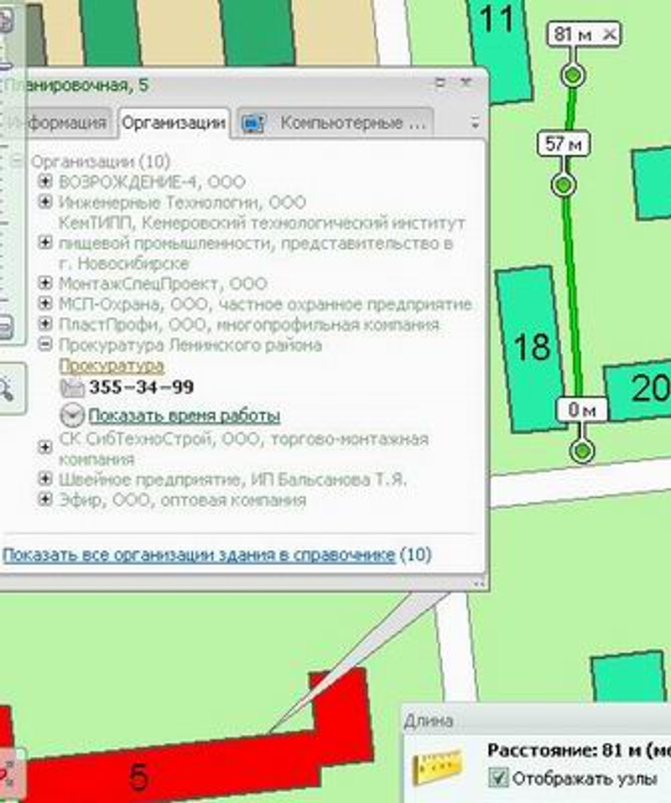Select МСП-Охрана, ООО row
The width and height of the screenshot is (671, 803).
[x=265, y=304]
